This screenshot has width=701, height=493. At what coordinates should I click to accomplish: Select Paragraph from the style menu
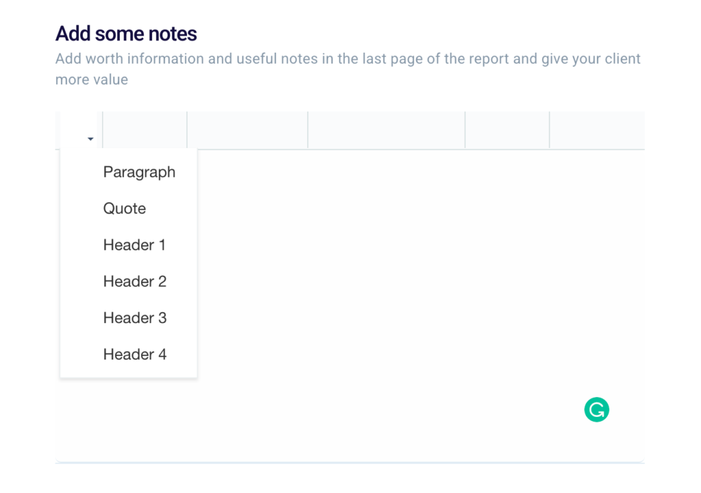click(139, 172)
